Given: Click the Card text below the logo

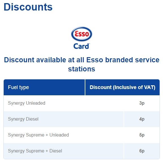Looking at the screenshot, I should pos(81,46).
